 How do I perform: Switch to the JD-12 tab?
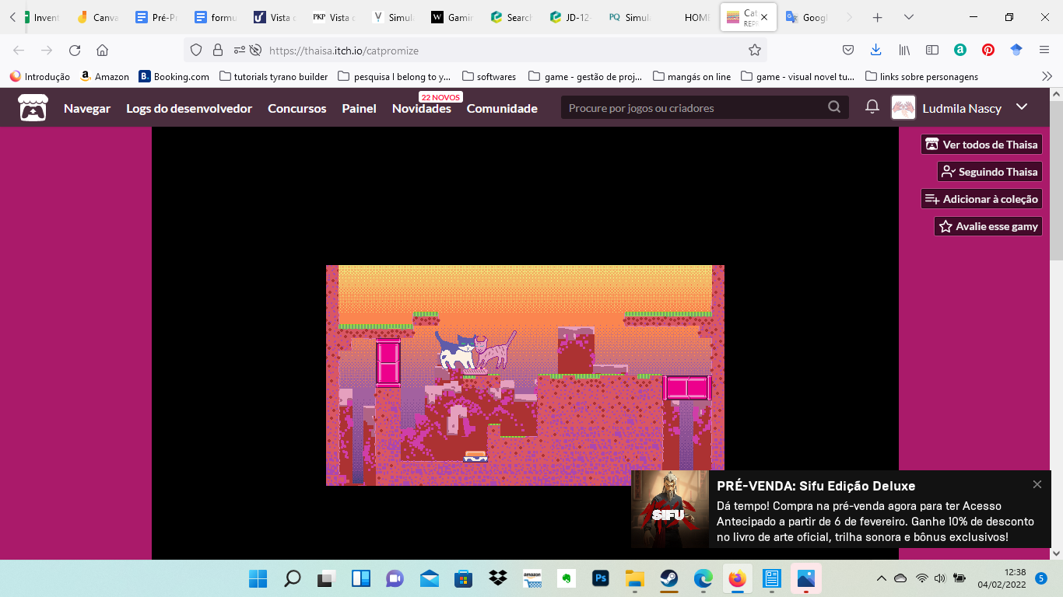point(570,17)
